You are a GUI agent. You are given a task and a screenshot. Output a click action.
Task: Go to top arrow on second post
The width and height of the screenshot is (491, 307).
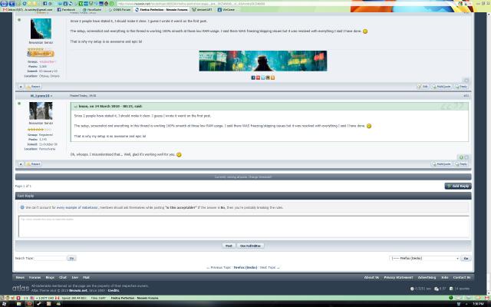tap(21, 163)
